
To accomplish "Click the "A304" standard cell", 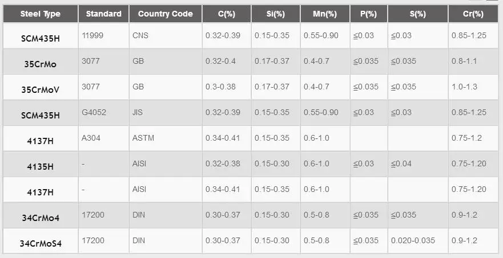I will point(91,138).
